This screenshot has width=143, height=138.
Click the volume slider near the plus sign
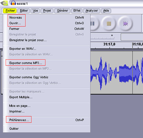(x=102, y=37)
